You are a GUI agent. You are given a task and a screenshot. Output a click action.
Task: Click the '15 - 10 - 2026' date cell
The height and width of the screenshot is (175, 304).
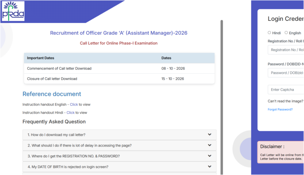tap(173, 79)
